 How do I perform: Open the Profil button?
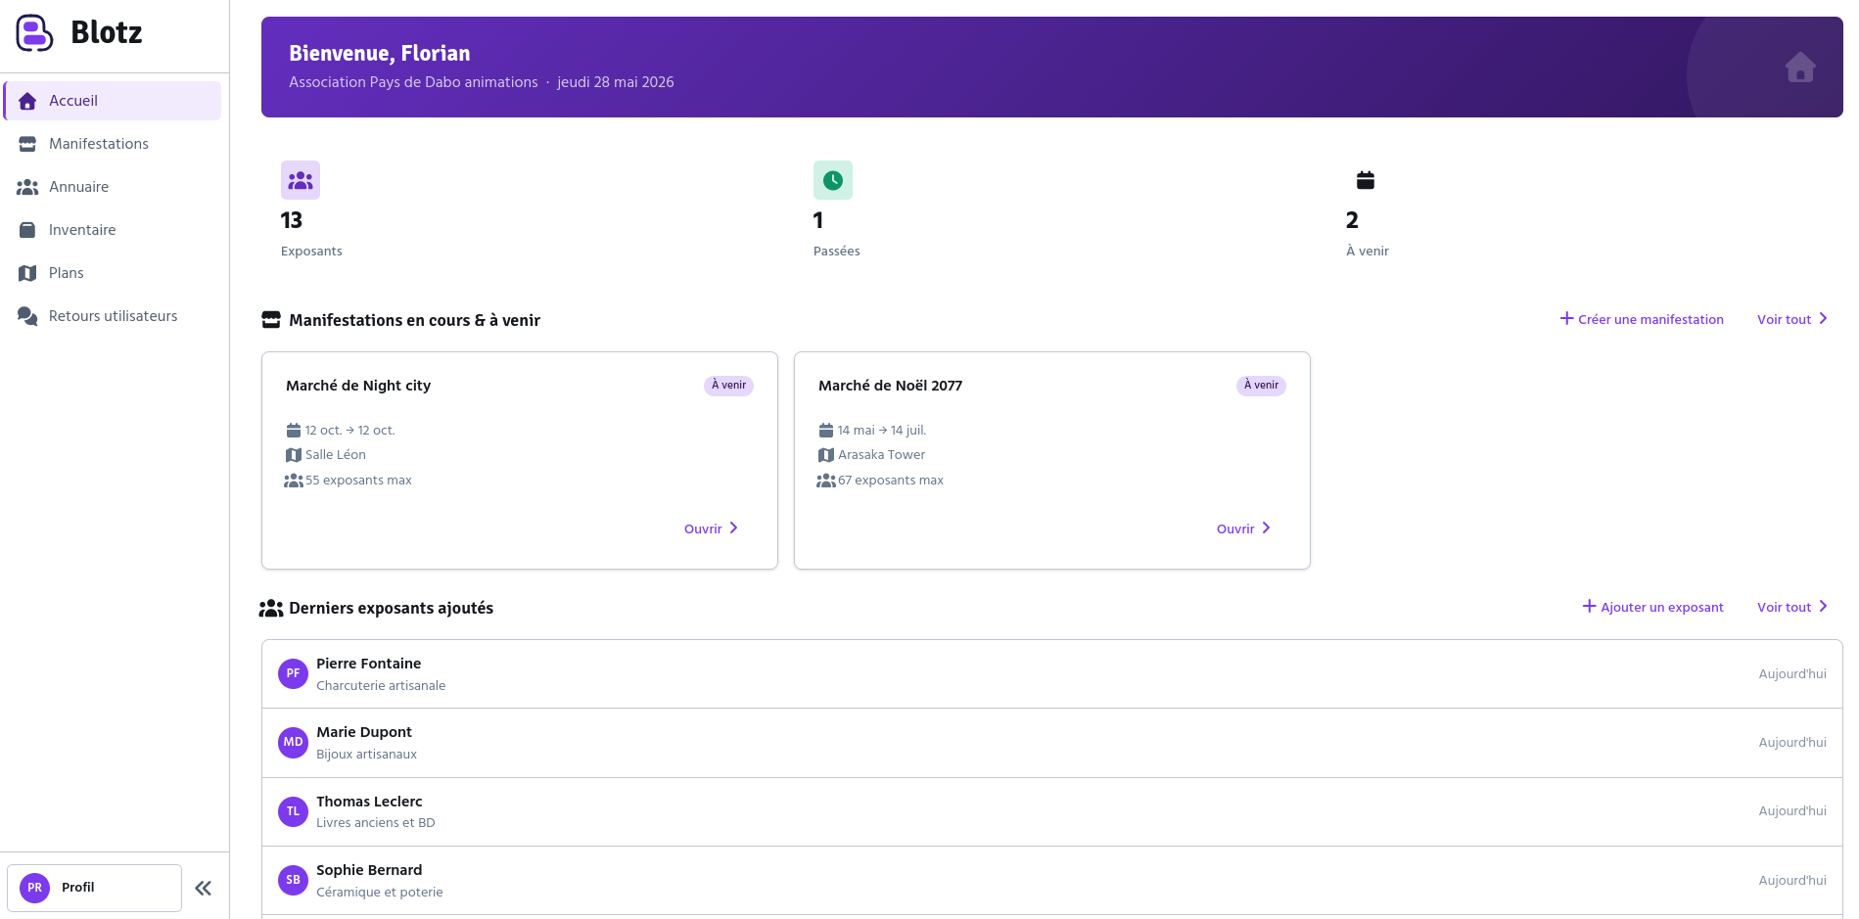[x=95, y=888]
